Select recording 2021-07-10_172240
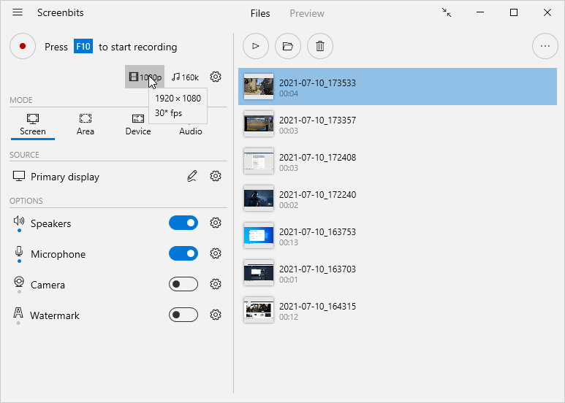Image resolution: width=565 pixels, height=403 pixels. pyautogui.click(x=398, y=199)
